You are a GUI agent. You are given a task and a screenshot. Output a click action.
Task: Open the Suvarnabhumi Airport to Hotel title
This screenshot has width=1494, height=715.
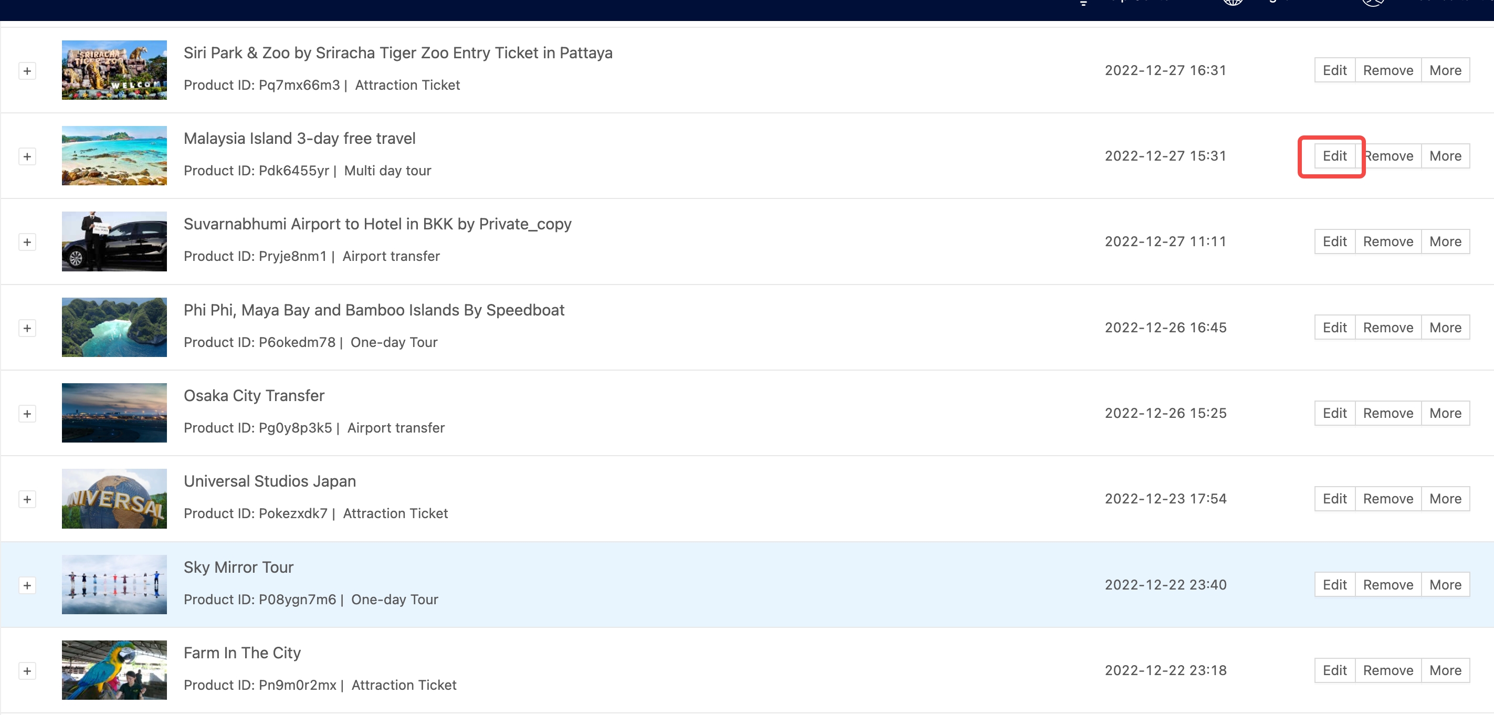click(377, 224)
